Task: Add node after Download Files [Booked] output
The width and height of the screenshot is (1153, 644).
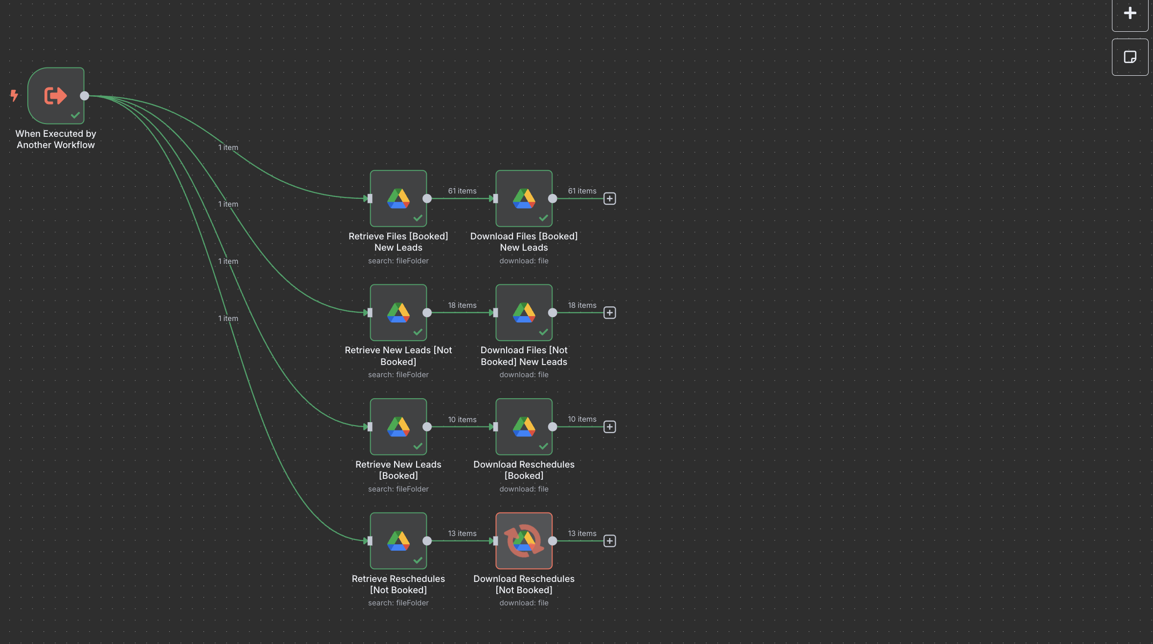Action: coord(609,198)
